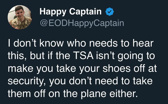Open the Happy Captain display name
Image resolution: width=168 pixels, height=104 pixels.
coord(70,12)
